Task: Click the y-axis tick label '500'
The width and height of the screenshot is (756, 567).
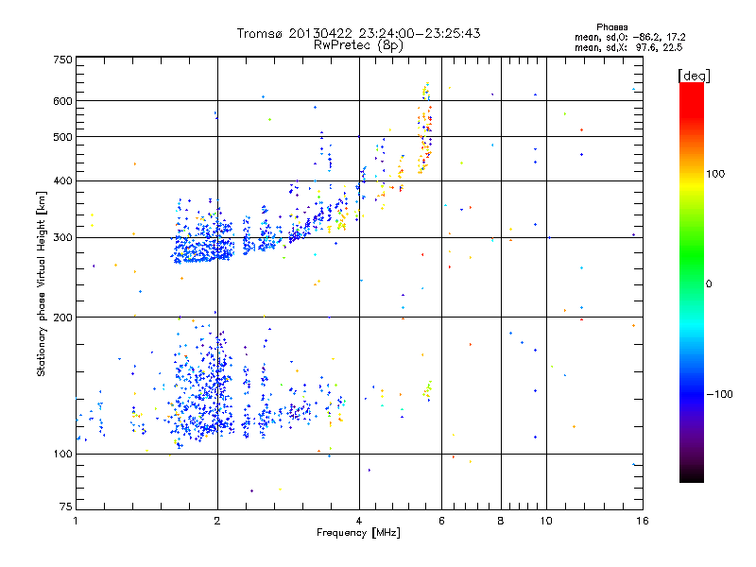Action: (x=62, y=137)
